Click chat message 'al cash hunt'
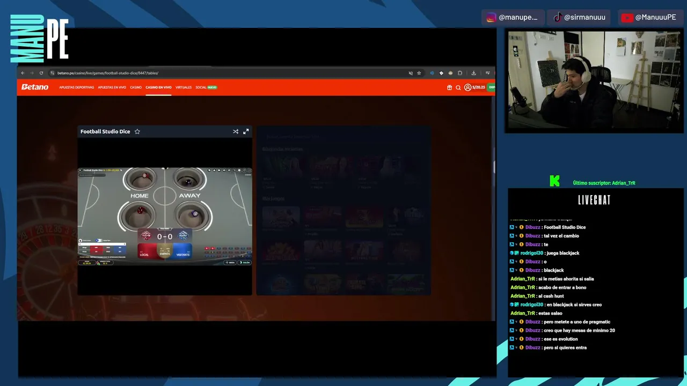Viewport: 687px width, 386px height. coord(551,296)
